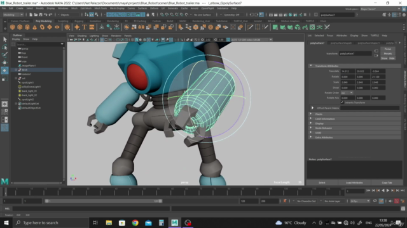407x228 pixels.
Task: Click the Select button below notes
Action: [322, 182]
